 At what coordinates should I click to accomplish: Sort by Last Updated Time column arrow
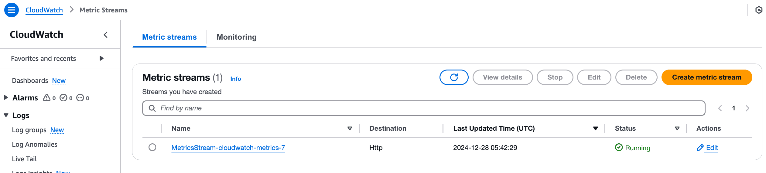(595, 129)
